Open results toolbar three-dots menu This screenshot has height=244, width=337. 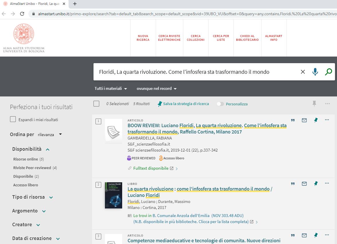(327, 104)
